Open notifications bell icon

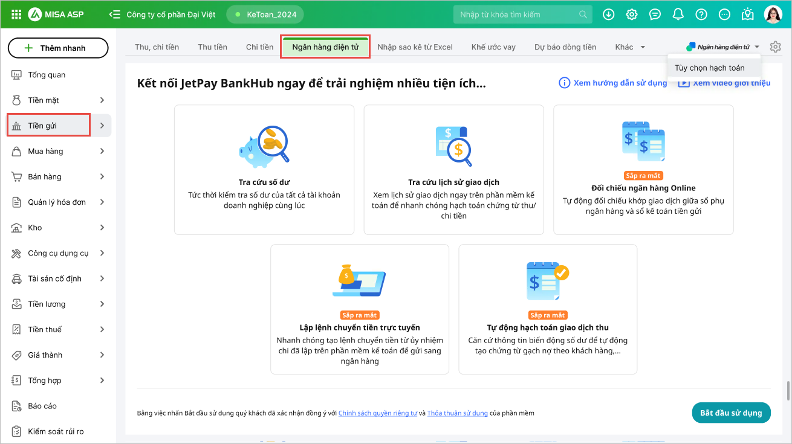678,14
